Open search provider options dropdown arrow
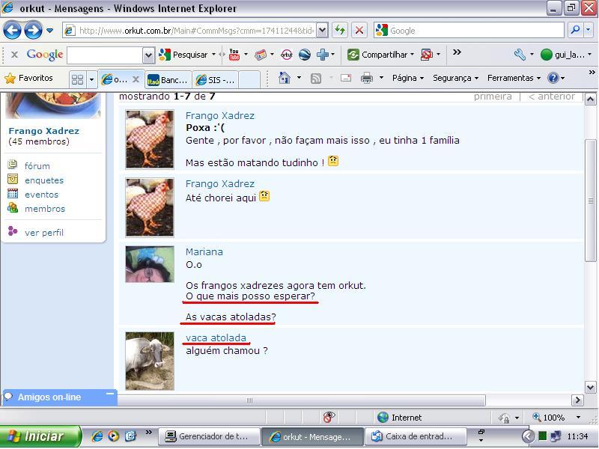The width and height of the screenshot is (599, 449). (588, 30)
